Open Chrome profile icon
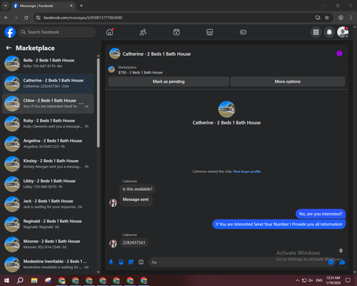The image size is (357, 286). pos(341,18)
